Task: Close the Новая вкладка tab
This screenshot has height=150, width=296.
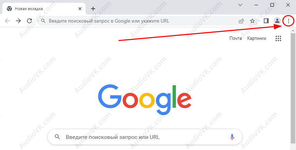Action: coord(80,9)
